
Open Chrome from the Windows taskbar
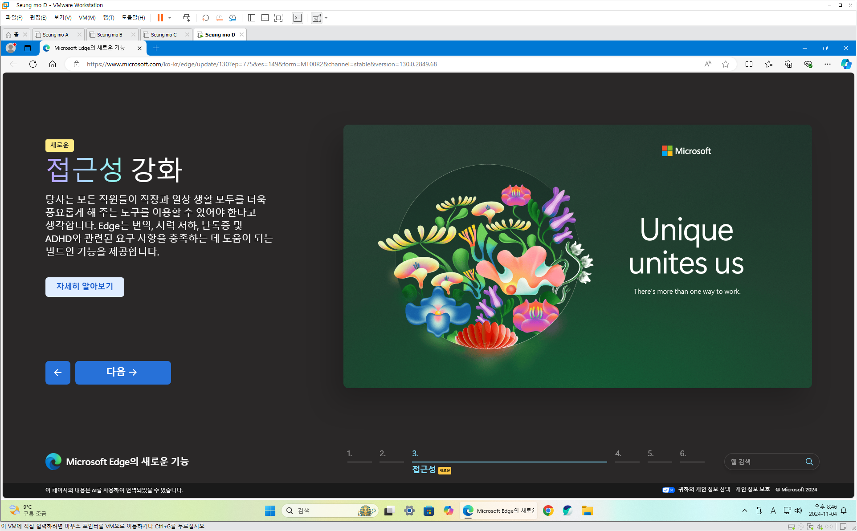point(548,511)
